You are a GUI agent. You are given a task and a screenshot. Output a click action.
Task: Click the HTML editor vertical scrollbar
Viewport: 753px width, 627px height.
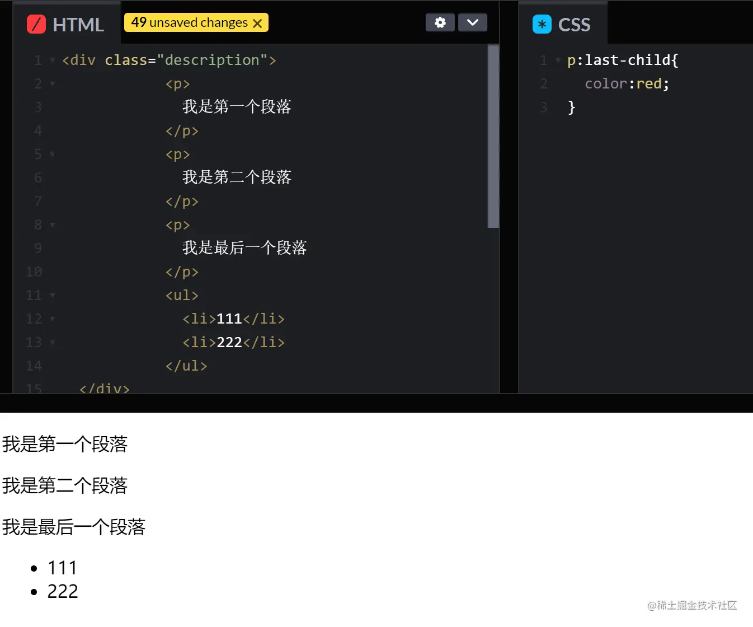click(493, 136)
